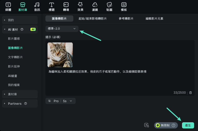Expand the 我的 section
This screenshot has height=131, width=198.
pos(20,20)
